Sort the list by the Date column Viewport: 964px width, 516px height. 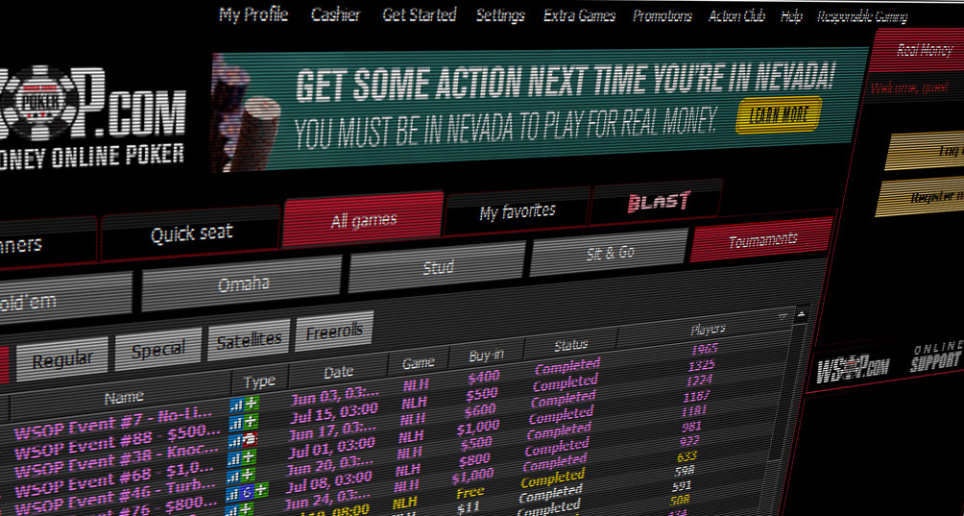click(338, 372)
